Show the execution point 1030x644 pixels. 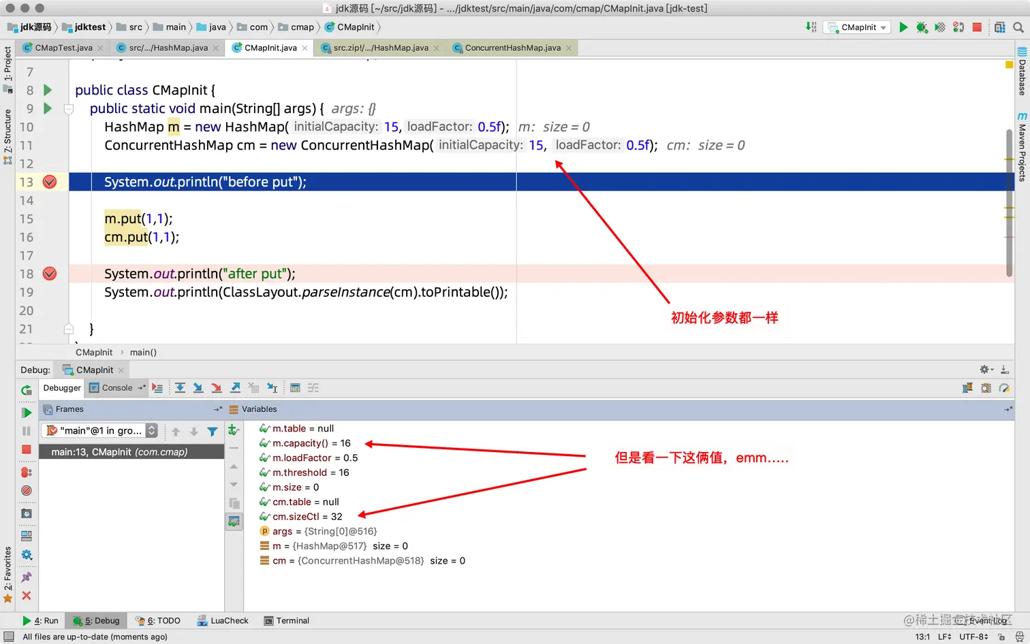(x=157, y=388)
